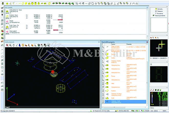
Task: Click the magnifier zoom icon in graphics toolbar
Action: coord(10,45)
